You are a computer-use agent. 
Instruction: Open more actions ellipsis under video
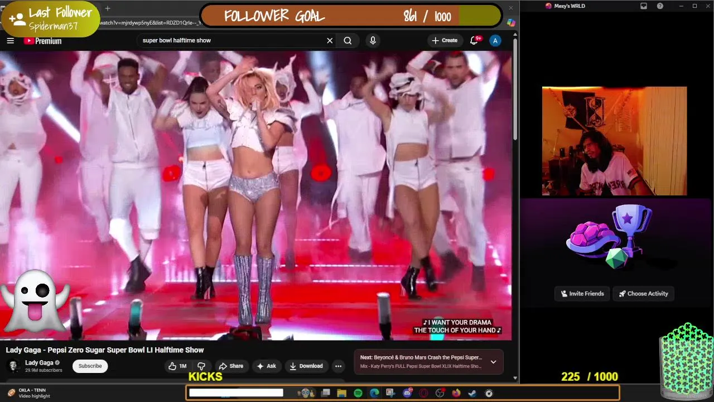click(x=338, y=366)
